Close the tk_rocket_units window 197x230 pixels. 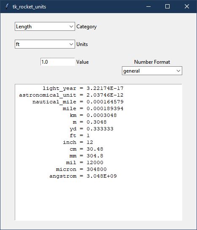pyautogui.click(x=187, y=6)
